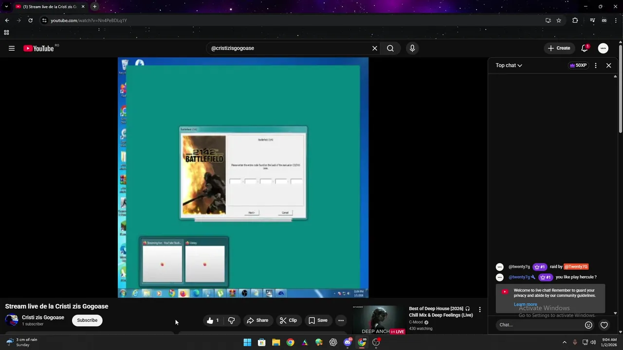623x350 pixels.
Task: Click the browser back arrow
Action: [7, 20]
